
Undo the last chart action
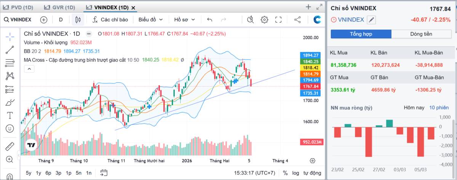coord(210,20)
